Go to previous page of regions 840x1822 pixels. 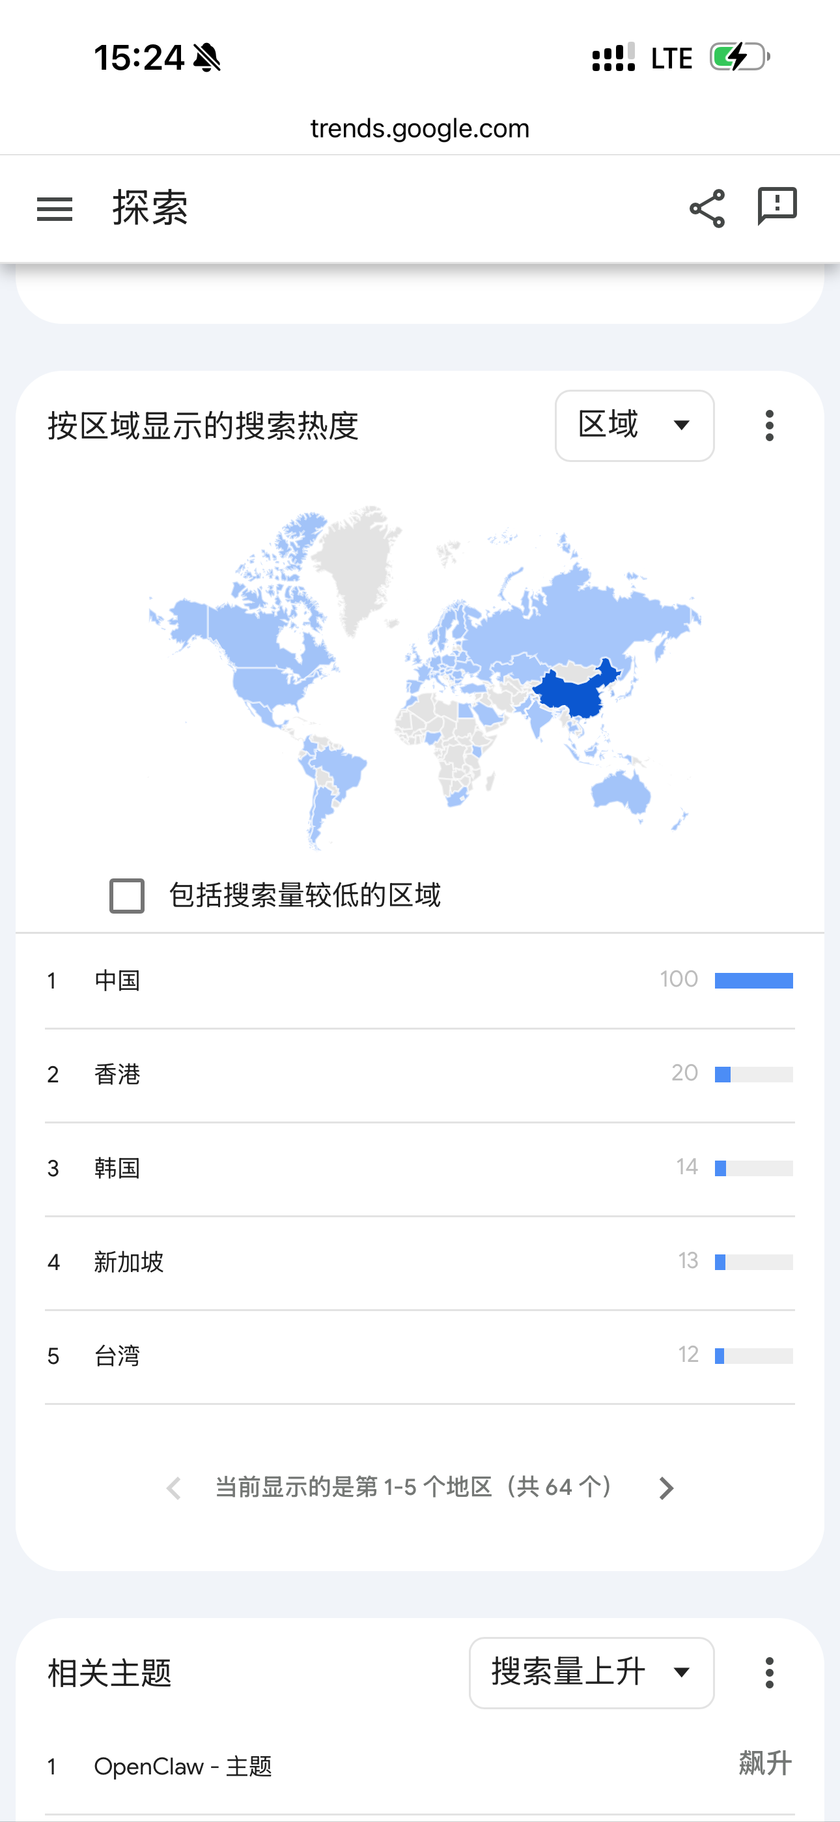174,1488
